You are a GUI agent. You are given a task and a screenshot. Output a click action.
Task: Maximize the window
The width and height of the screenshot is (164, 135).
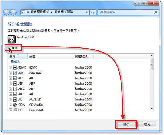[144, 3]
